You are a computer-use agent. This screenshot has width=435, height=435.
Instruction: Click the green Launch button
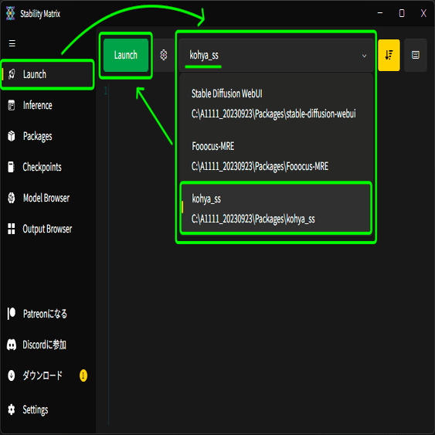click(x=126, y=55)
